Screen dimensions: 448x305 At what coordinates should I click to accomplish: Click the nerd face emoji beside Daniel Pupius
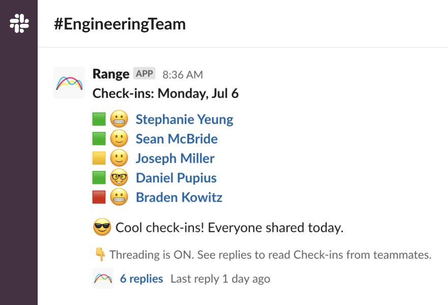coord(120,177)
